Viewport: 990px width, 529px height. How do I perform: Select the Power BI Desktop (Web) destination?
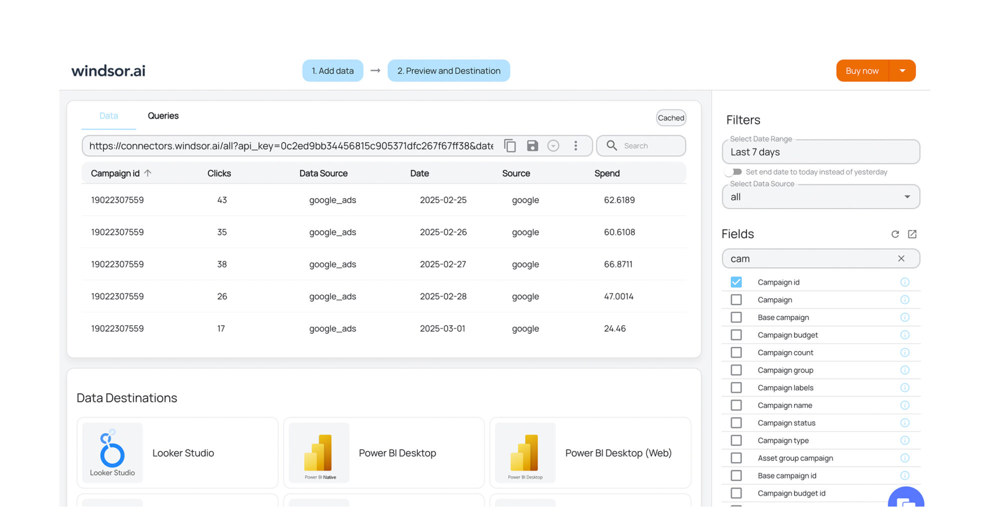pos(590,452)
